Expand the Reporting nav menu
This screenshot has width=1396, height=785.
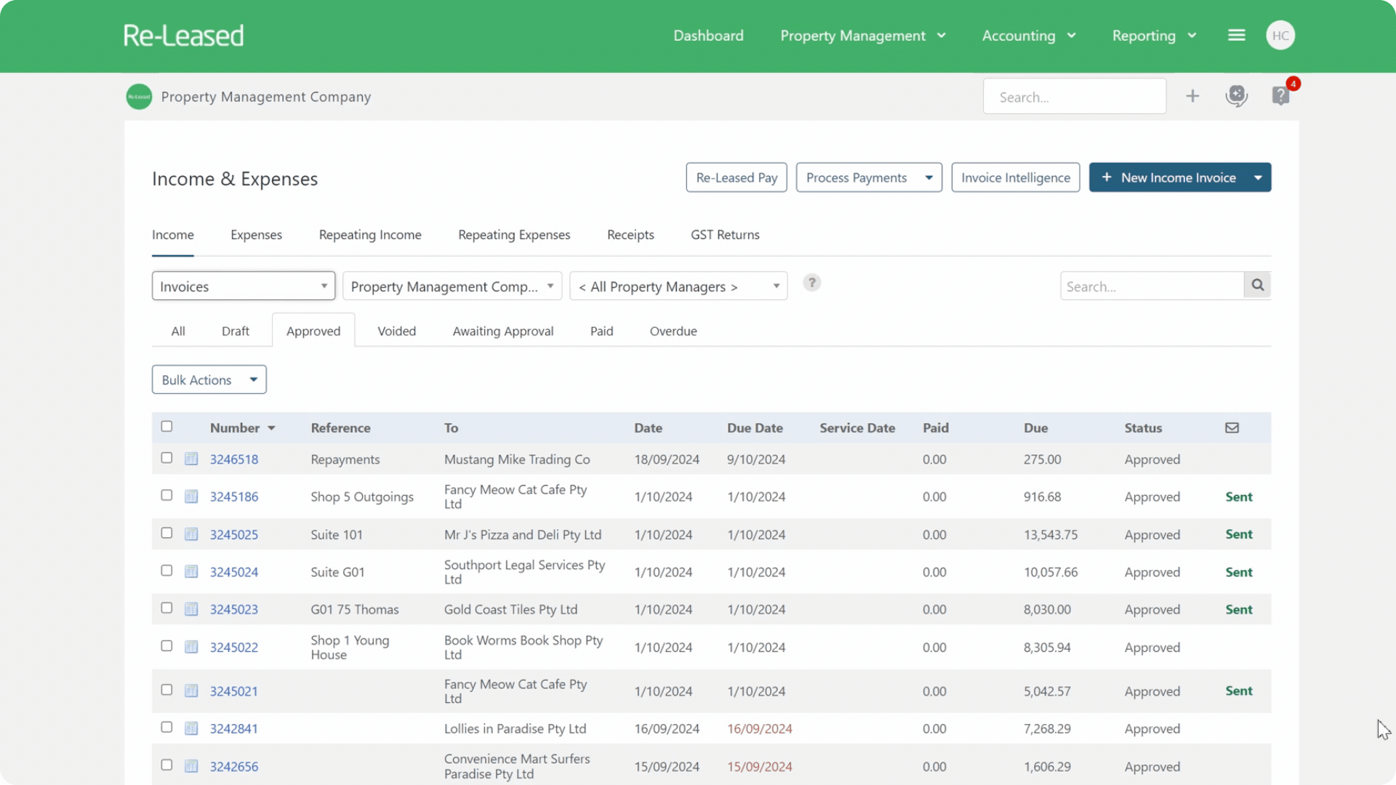tap(1154, 36)
